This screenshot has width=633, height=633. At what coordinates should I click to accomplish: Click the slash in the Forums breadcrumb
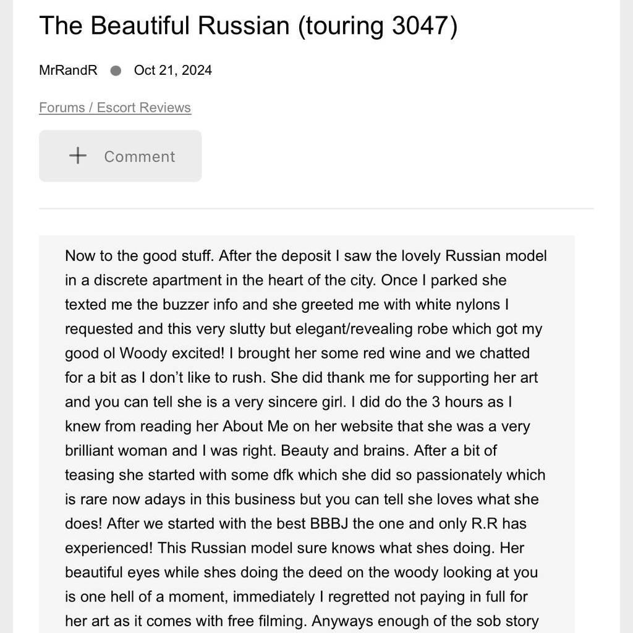point(91,108)
